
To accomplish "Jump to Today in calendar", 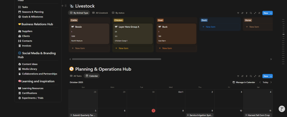I will point(265,82).
